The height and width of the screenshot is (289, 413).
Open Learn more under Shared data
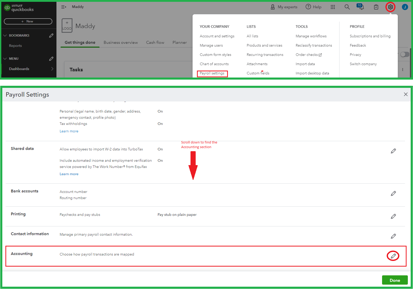coord(69,174)
